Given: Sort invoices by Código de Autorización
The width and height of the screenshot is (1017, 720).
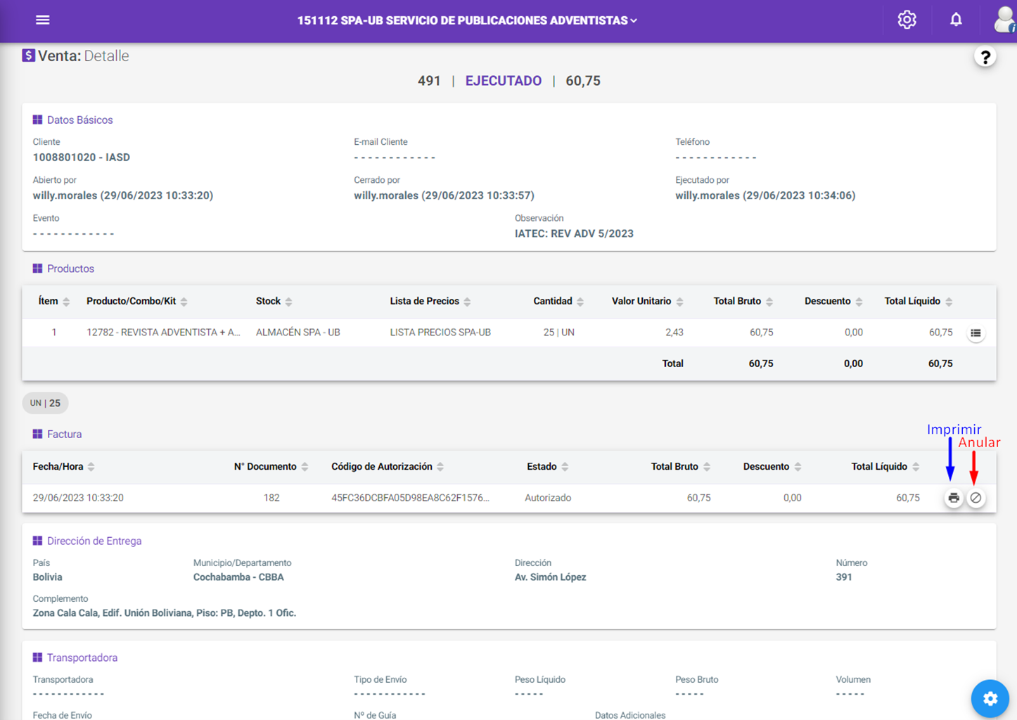Looking at the screenshot, I should coord(388,466).
